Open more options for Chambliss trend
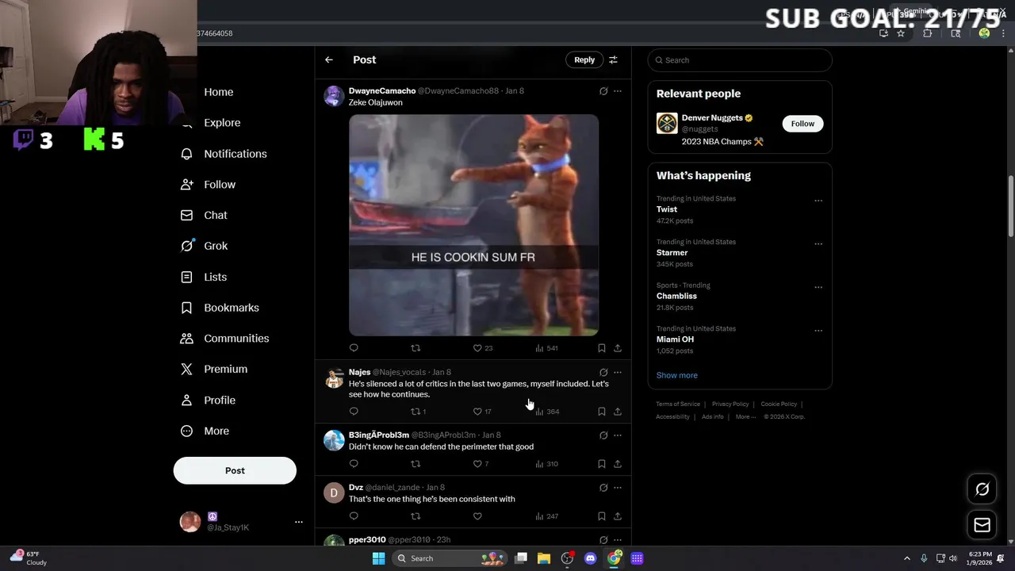The image size is (1015, 571). click(x=818, y=287)
